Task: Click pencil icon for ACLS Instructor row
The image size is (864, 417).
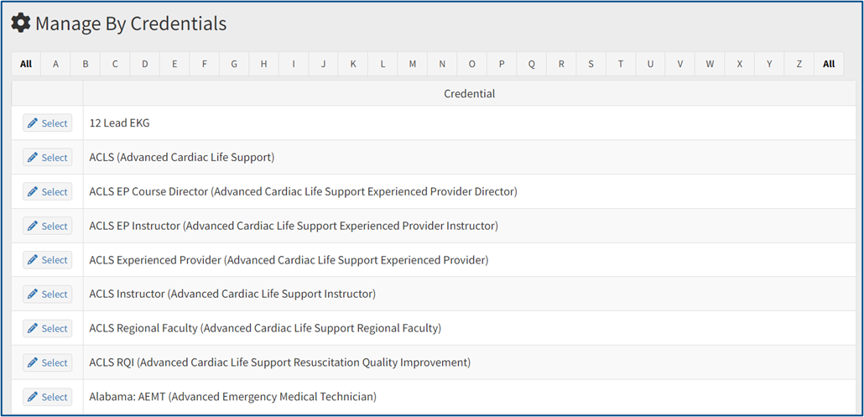Action: pos(33,295)
